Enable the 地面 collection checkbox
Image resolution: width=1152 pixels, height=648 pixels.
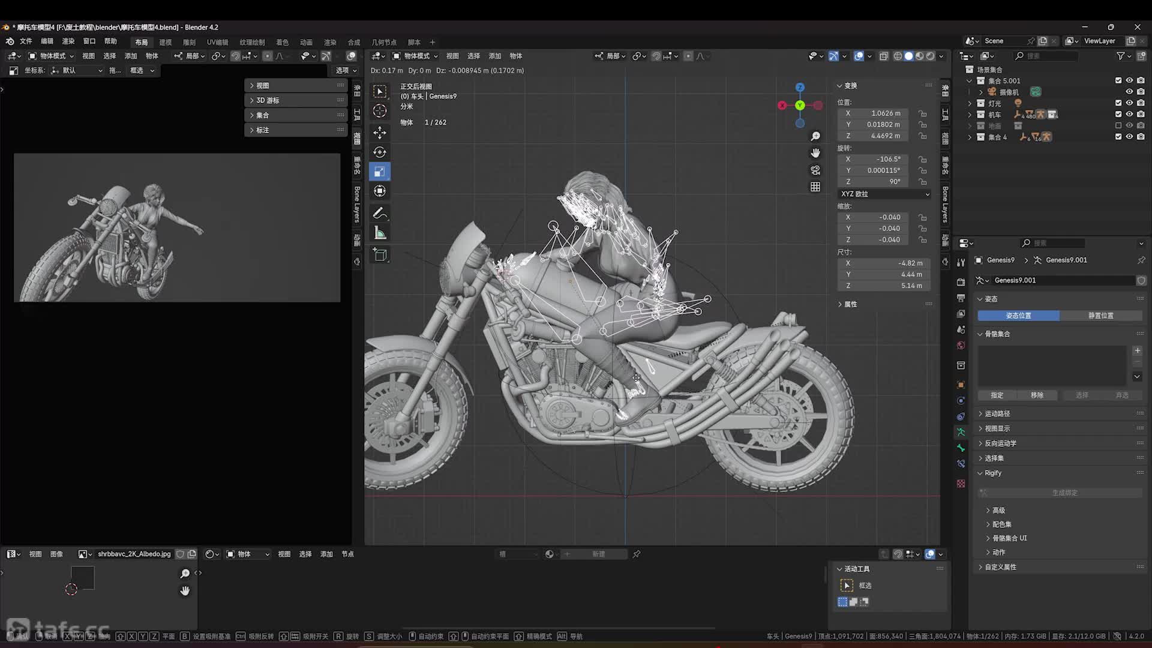(x=1118, y=125)
